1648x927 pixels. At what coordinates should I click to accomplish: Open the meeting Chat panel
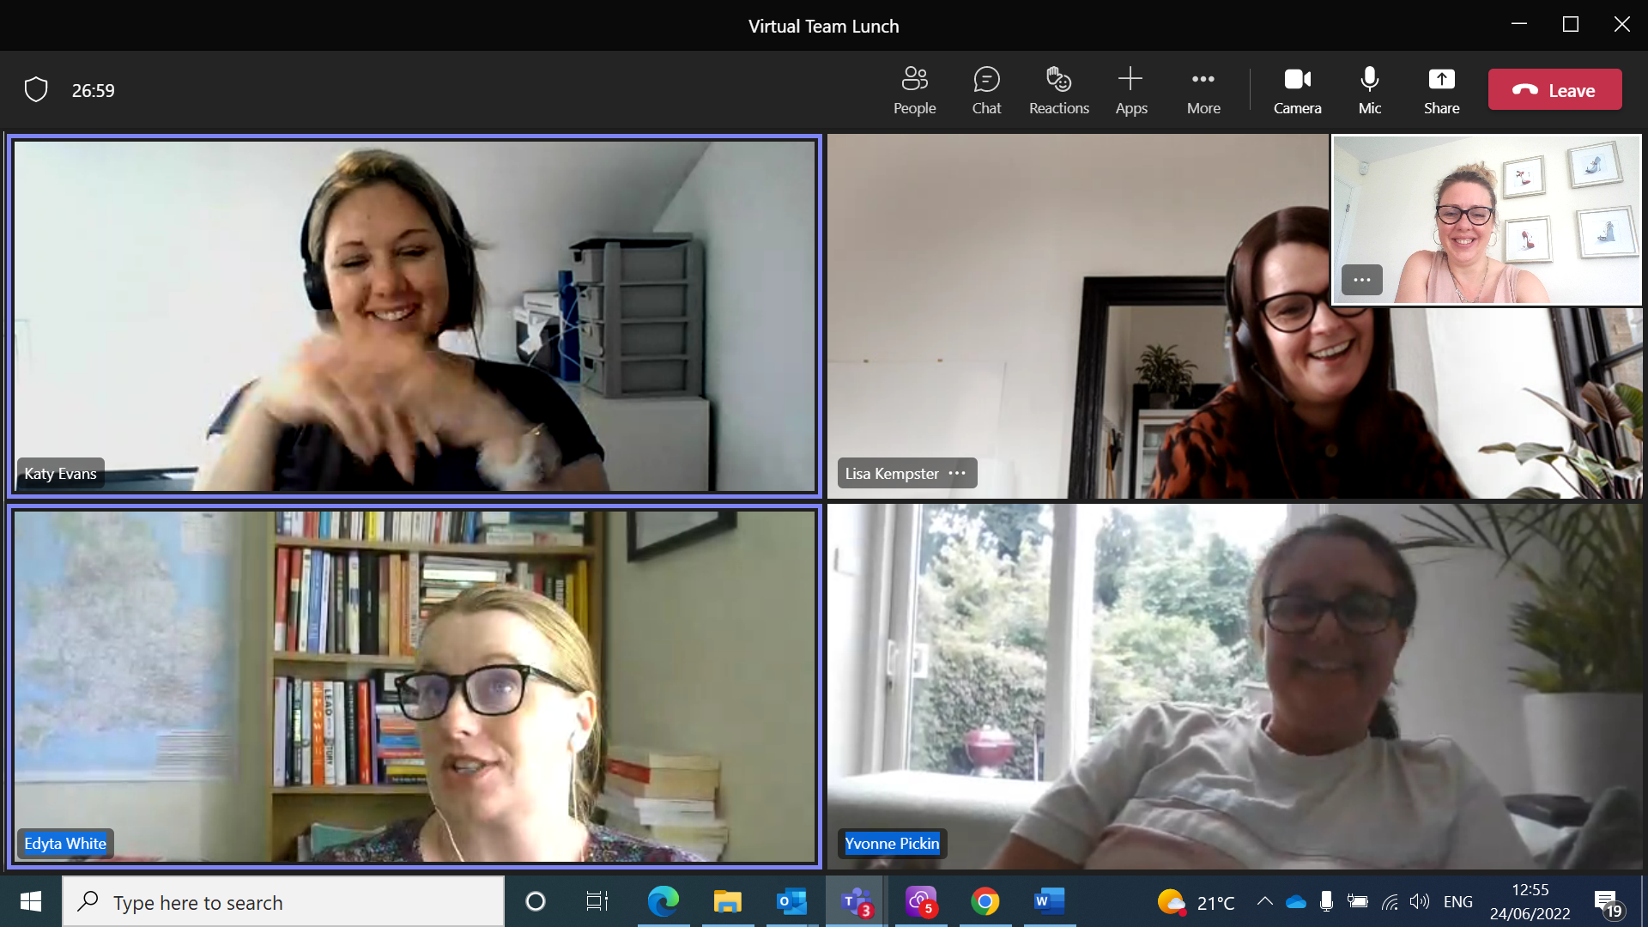[x=986, y=90]
